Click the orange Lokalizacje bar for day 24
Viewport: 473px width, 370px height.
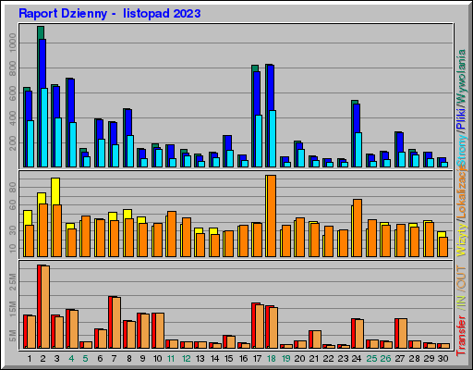pyautogui.click(x=358, y=228)
